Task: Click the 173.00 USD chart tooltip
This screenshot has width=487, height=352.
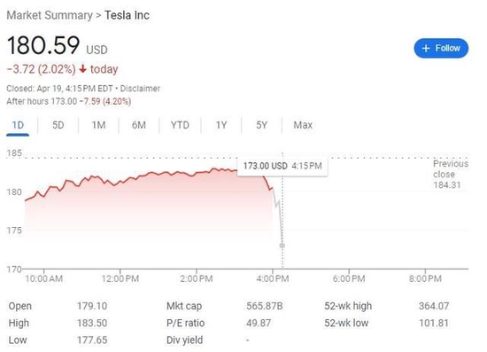Action: coord(282,166)
